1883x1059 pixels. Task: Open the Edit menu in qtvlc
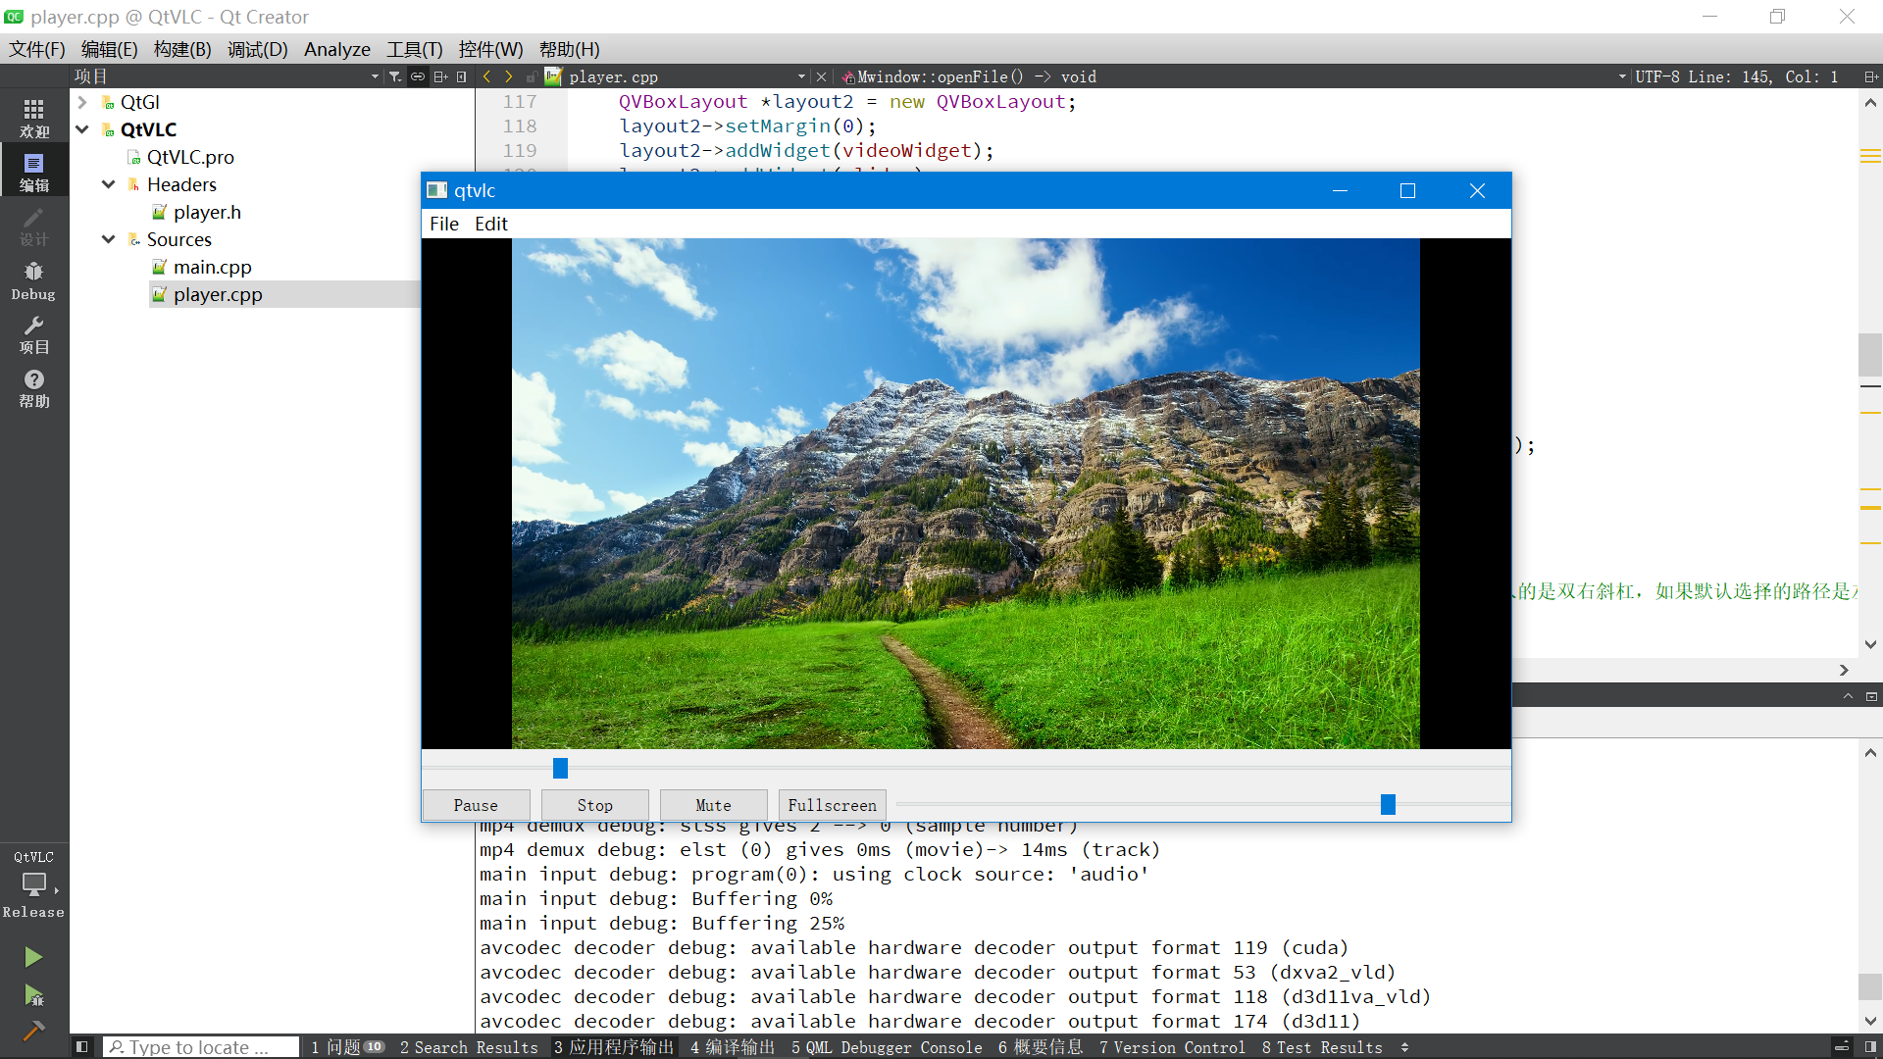490,223
